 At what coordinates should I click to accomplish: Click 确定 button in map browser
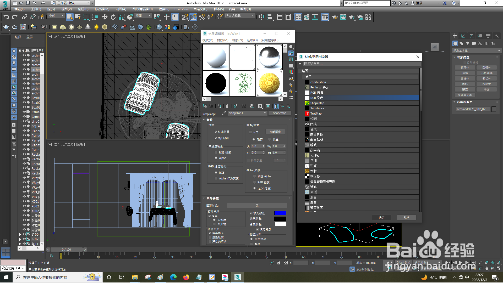pyautogui.click(x=382, y=218)
